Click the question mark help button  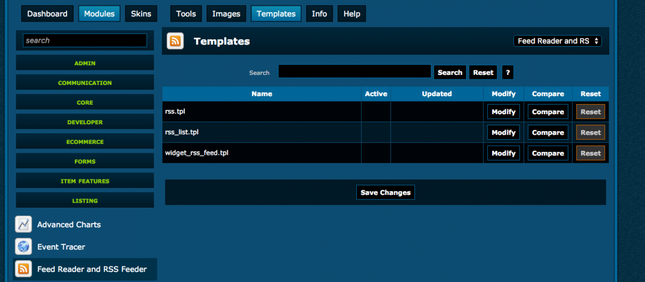tap(507, 72)
